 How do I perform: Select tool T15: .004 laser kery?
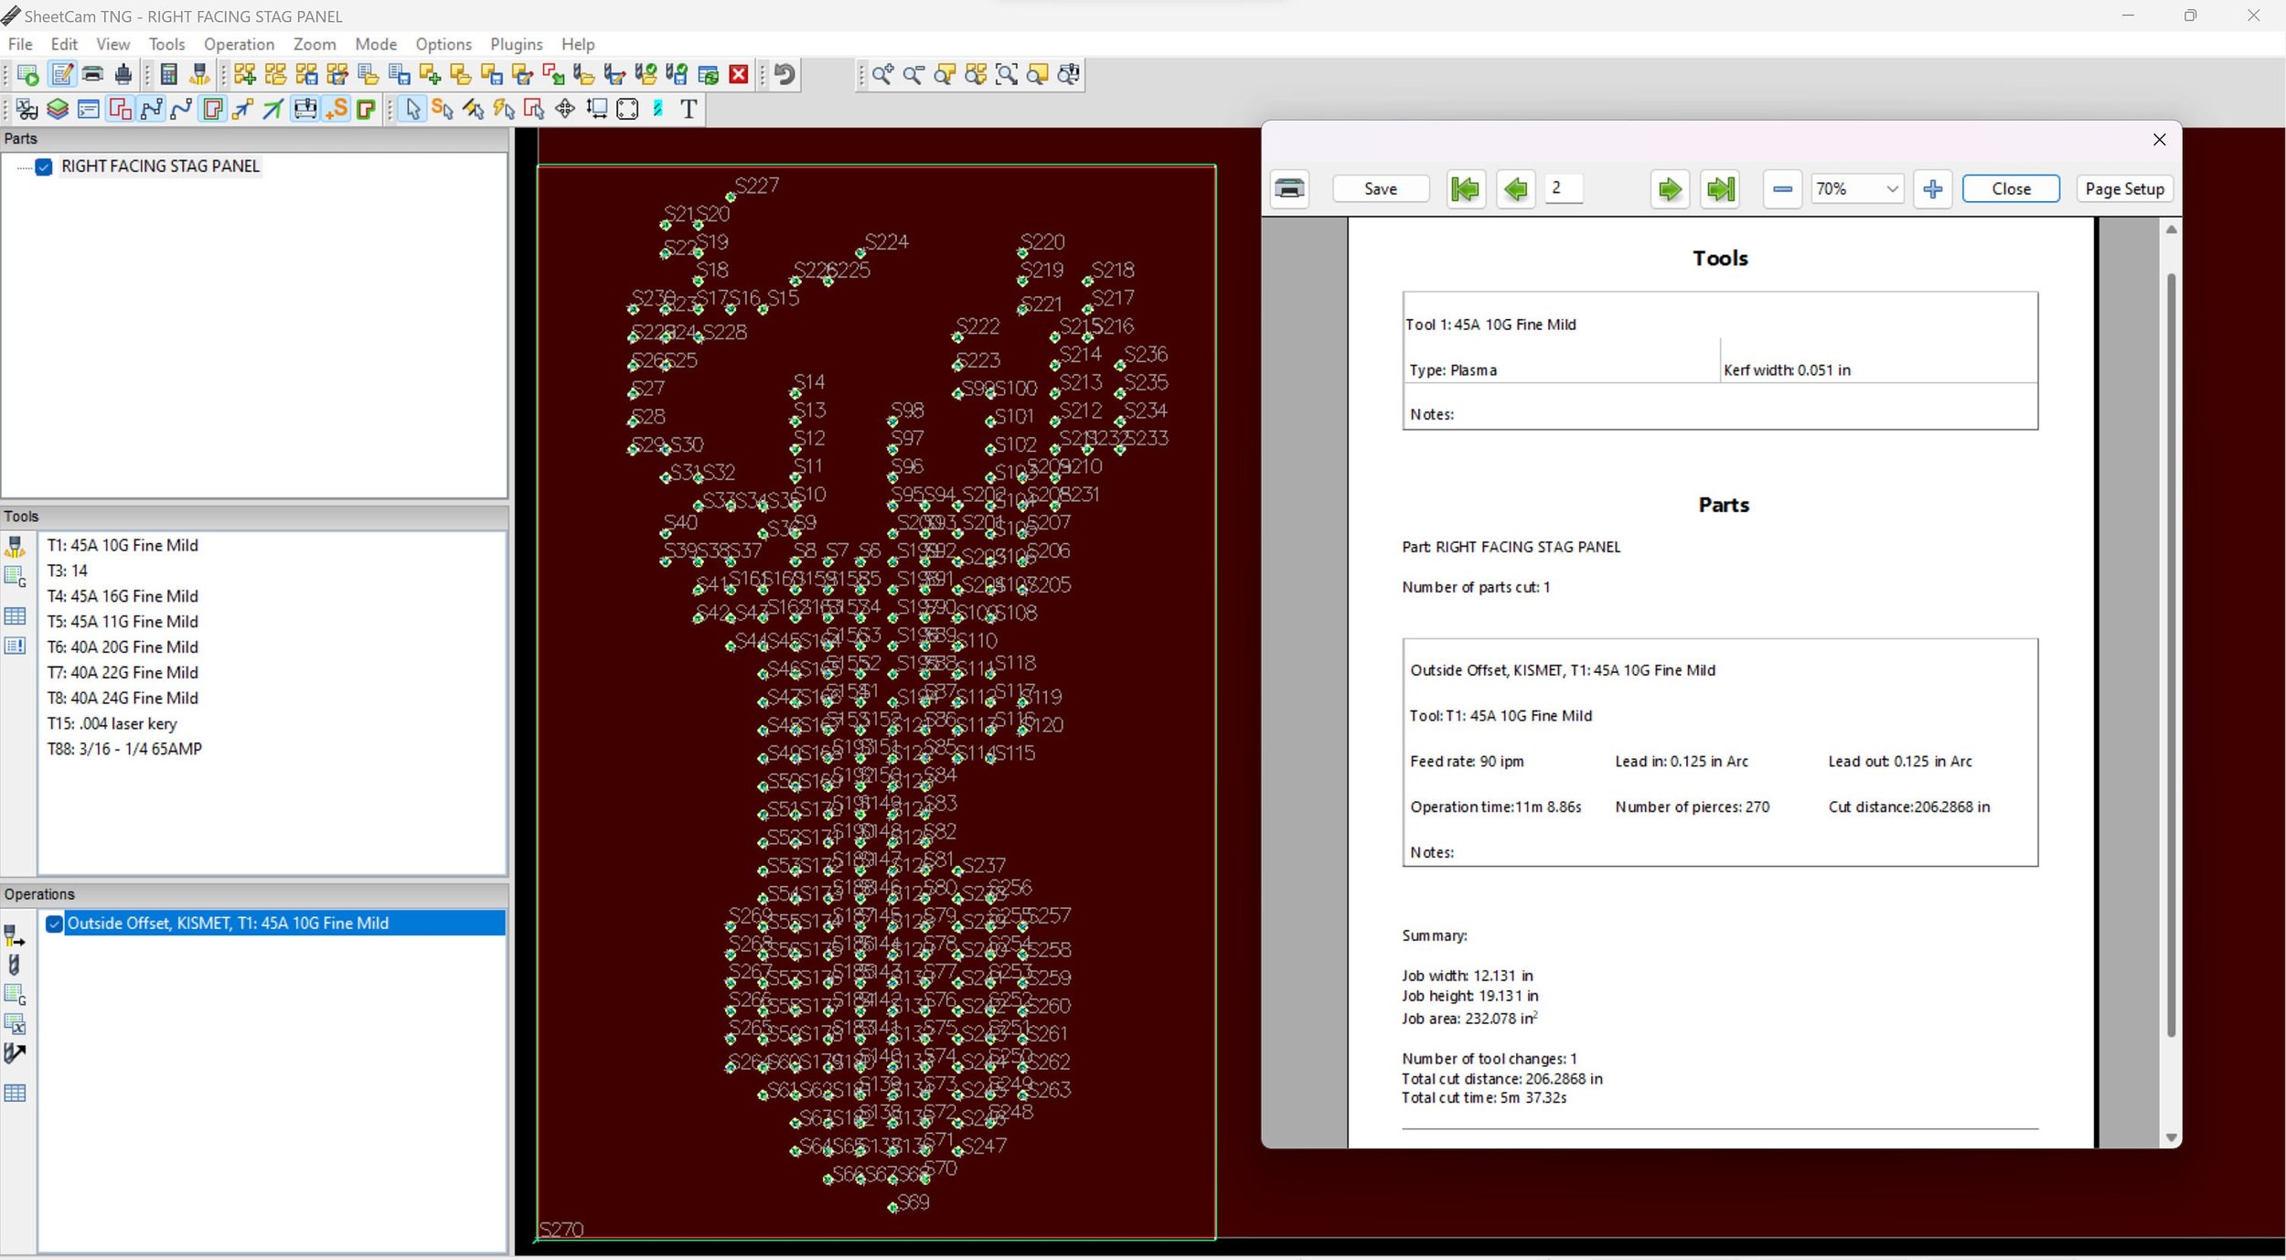pyautogui.click(x=112, y=724)
